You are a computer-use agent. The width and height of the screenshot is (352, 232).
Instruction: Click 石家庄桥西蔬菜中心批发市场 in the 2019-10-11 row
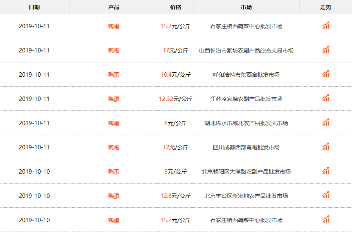(x=246, y=26)
